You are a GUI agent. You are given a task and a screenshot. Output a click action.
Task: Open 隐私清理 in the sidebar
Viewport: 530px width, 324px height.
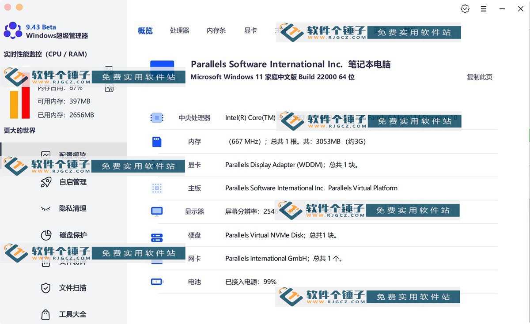[x=73, y=208]
